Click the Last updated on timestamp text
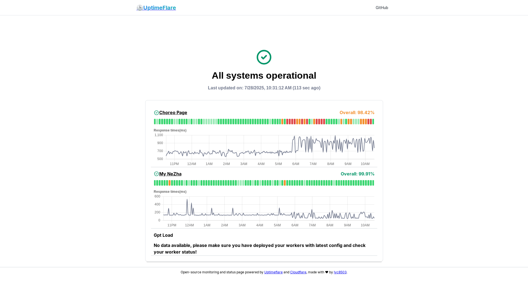The image size is (528, 297). (x=264, y=88)
